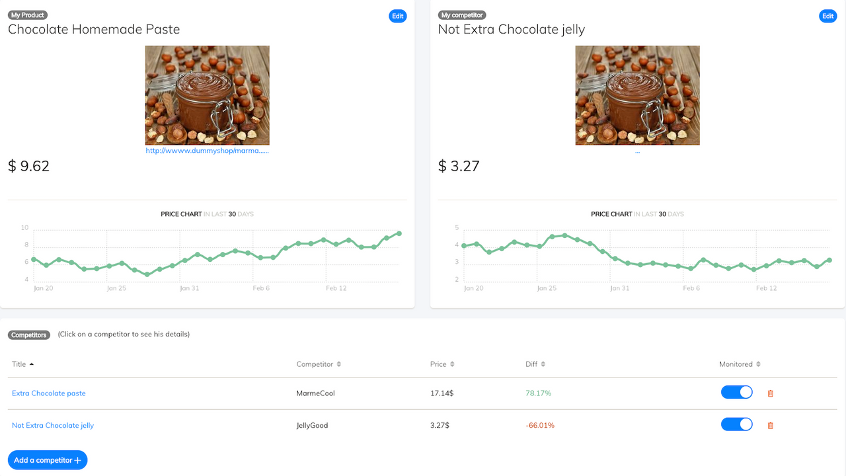
Task: Disable monitoring for Not Extra Chocolate jelly
Action: (736, 424)
